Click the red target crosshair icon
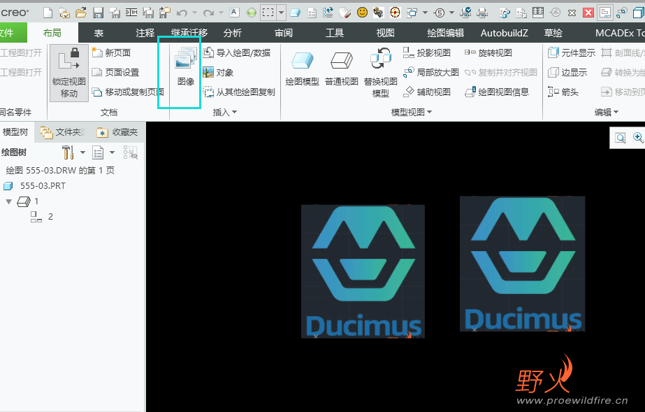The height and width of the screenshot is (412, 645). click(395, 13)
